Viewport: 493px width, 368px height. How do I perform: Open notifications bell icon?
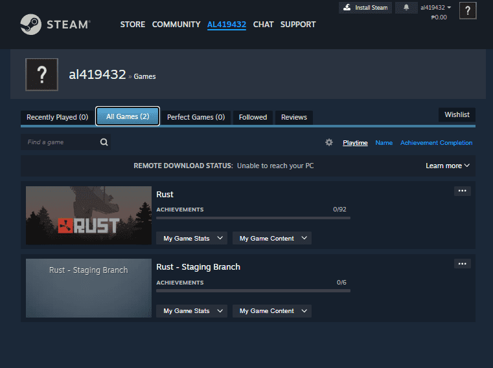coord(406,7)
